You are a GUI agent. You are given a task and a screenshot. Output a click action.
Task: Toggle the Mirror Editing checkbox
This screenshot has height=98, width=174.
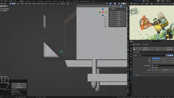(12, 92)
